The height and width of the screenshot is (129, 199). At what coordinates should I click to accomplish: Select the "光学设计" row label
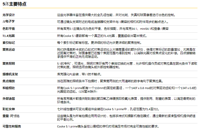(9, 15)
